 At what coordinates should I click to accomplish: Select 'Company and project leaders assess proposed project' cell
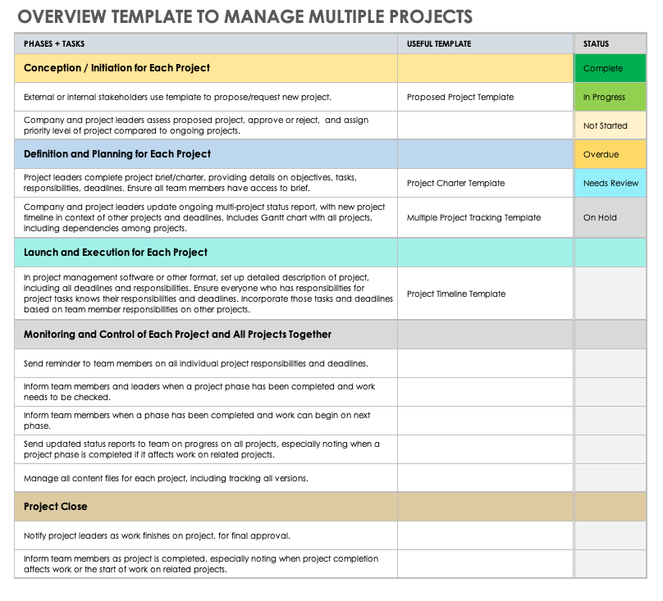pyautogui.click(x=206, y=125)
